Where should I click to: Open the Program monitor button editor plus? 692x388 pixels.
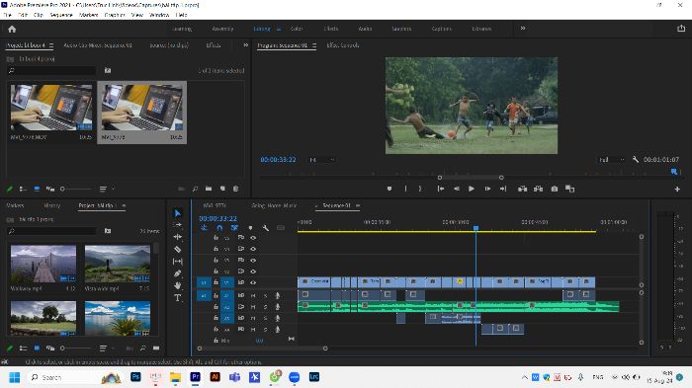point(677,190)
